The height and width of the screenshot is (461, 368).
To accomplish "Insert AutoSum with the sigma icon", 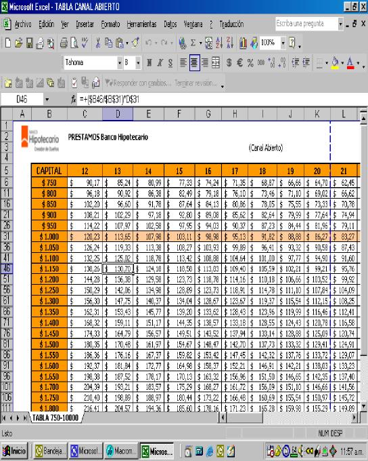I will [193, 43].
